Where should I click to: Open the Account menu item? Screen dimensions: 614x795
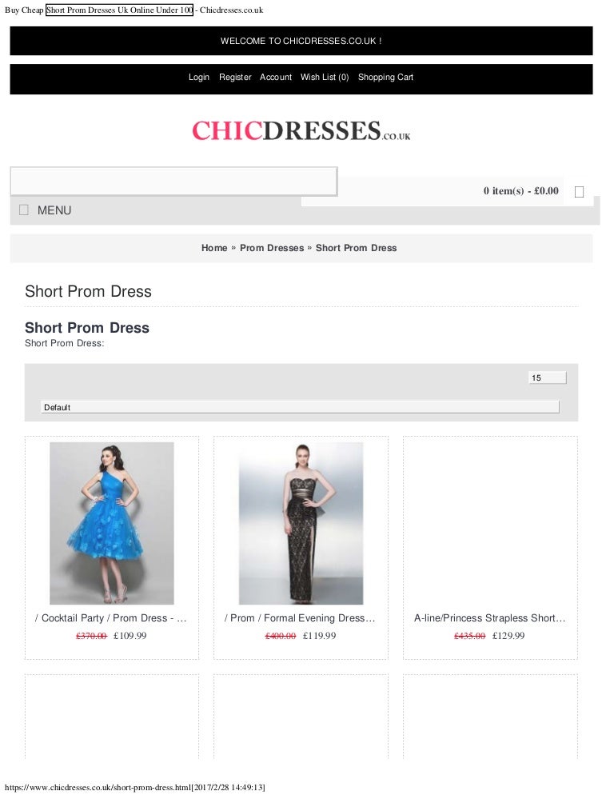coord(276,77)
